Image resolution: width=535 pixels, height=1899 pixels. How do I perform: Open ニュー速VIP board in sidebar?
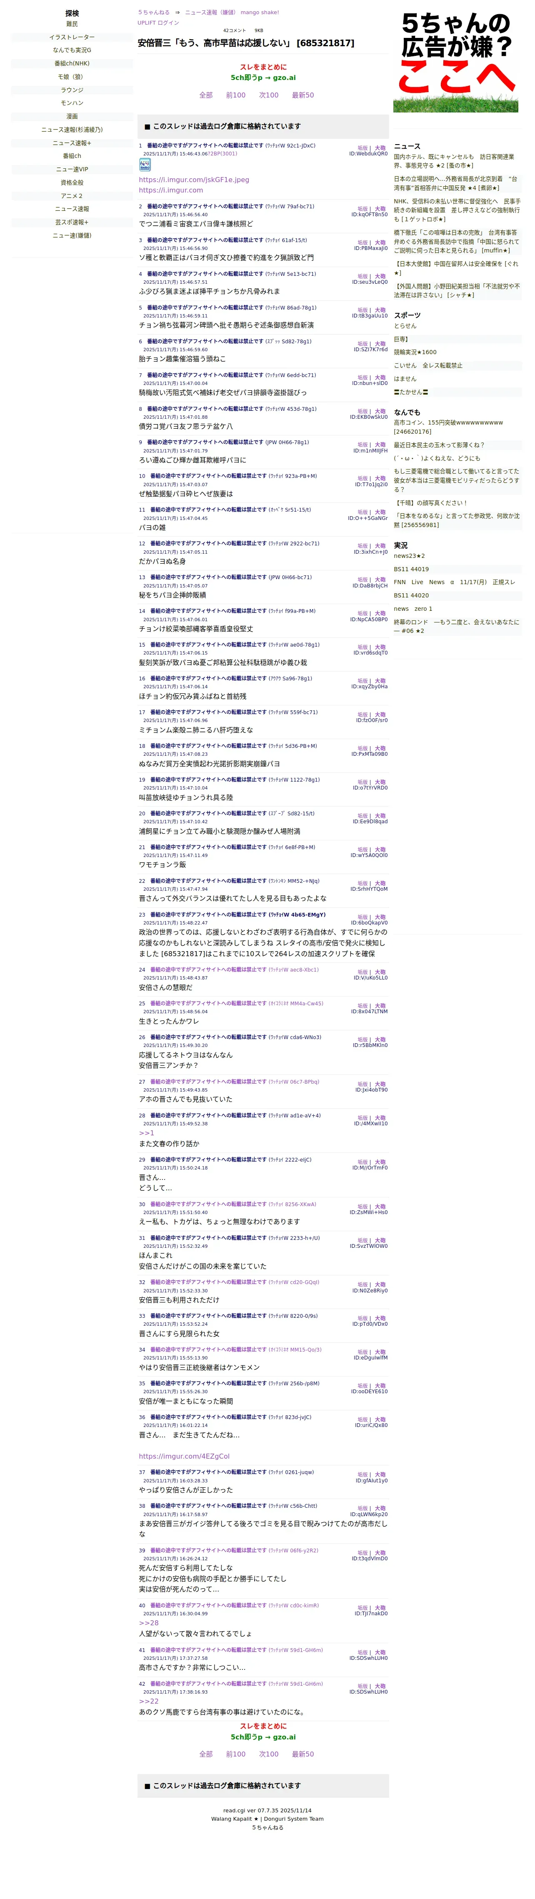[72, 170]
